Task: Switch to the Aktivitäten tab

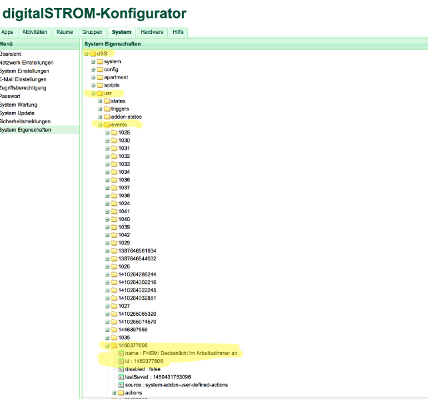Action: coord(35,32)
